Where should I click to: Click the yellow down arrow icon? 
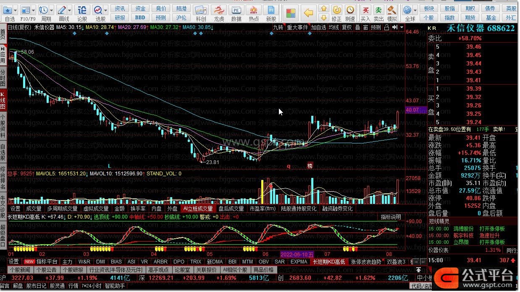(x=323, y=18)
